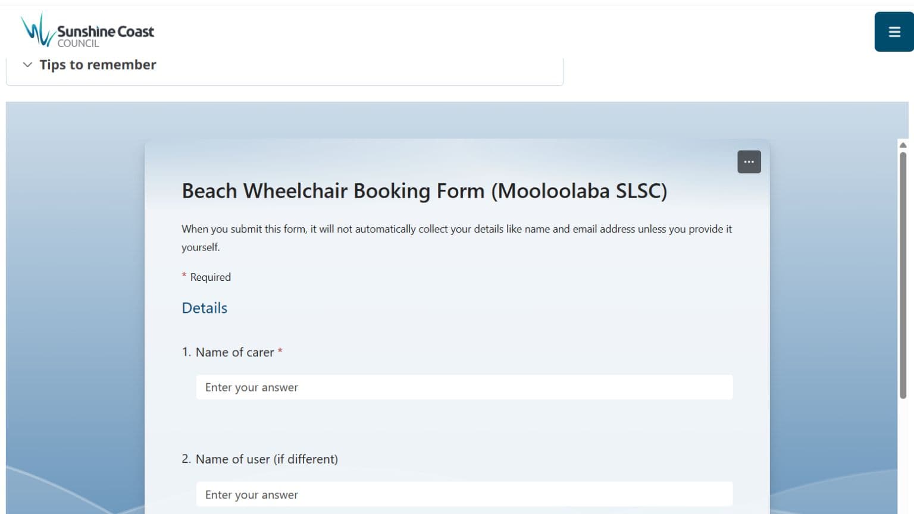Image resolution: width=914 pixels, height=514 pixels.
Task: Open the hamburger navigation menu
Action: 894,32
